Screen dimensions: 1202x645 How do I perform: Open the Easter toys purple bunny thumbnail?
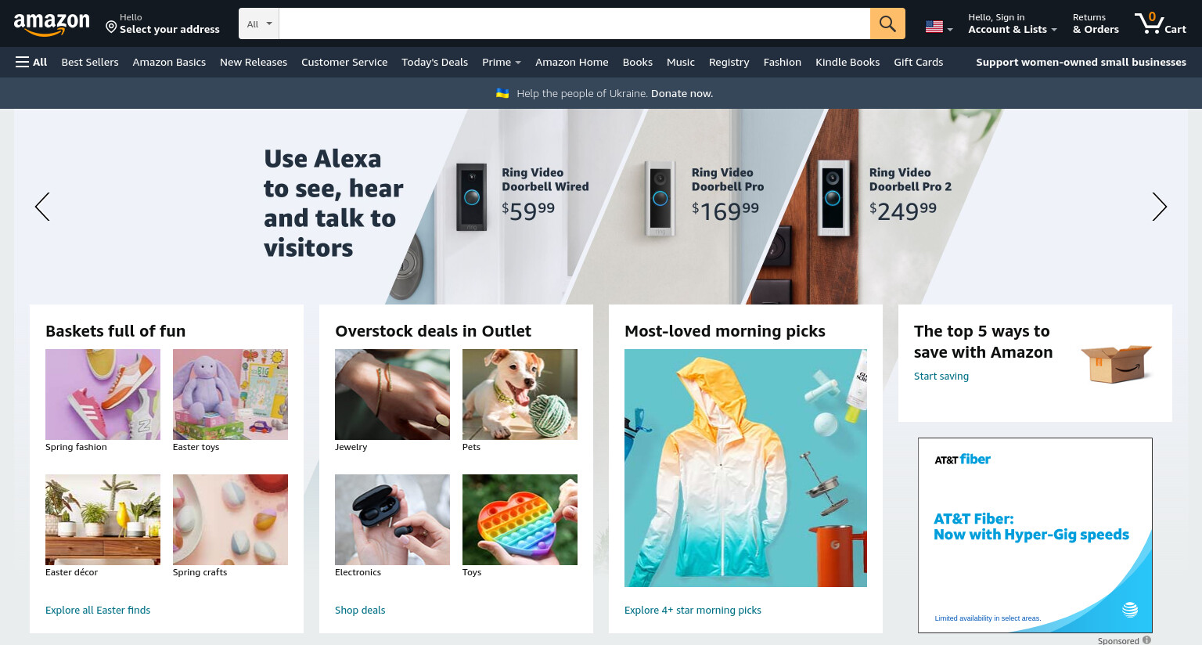(230, 395)
